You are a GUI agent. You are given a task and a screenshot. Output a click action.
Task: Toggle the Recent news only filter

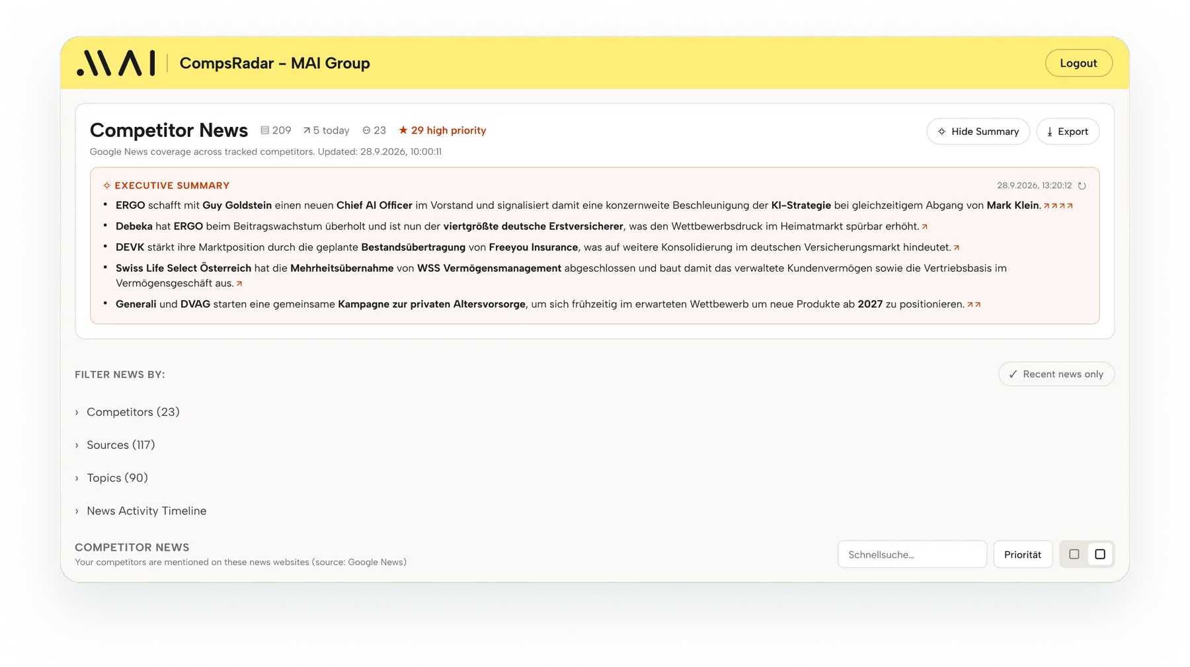(x=1056, y=374)
